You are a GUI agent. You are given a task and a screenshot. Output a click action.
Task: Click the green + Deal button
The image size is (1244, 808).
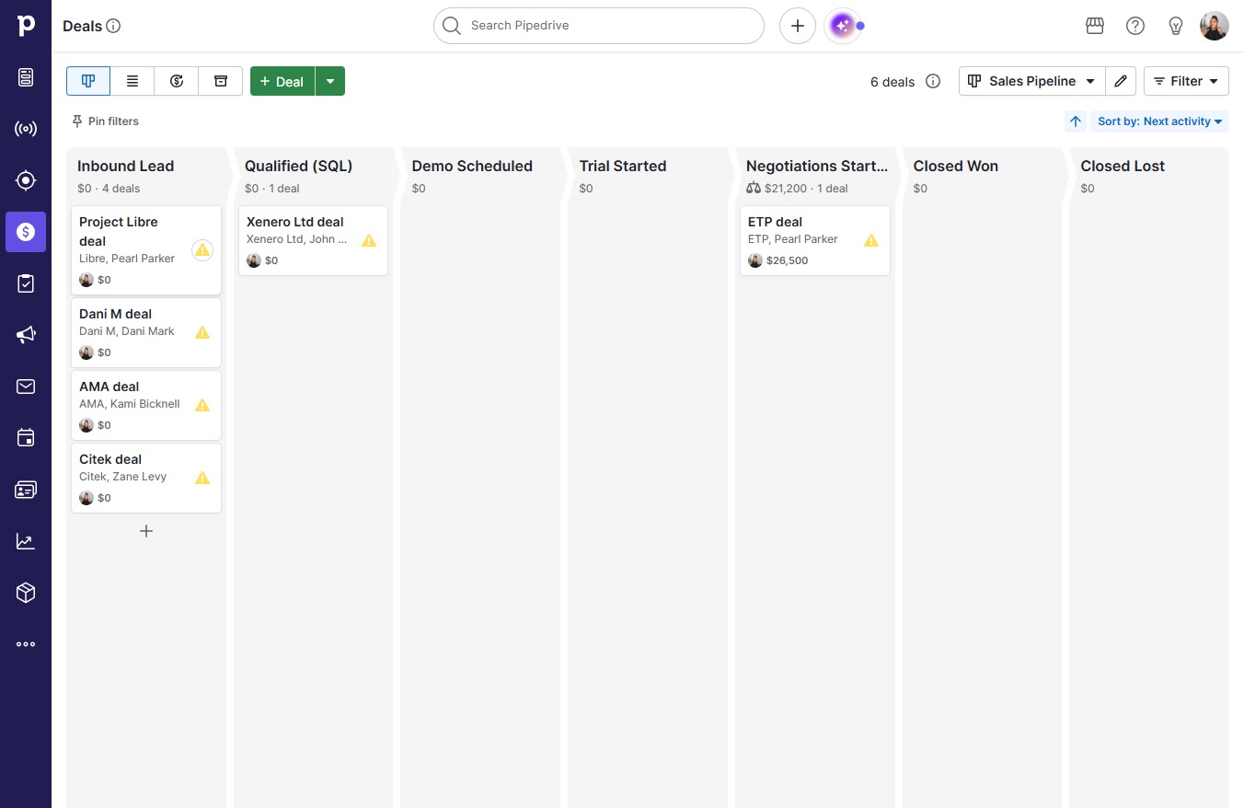282,81
